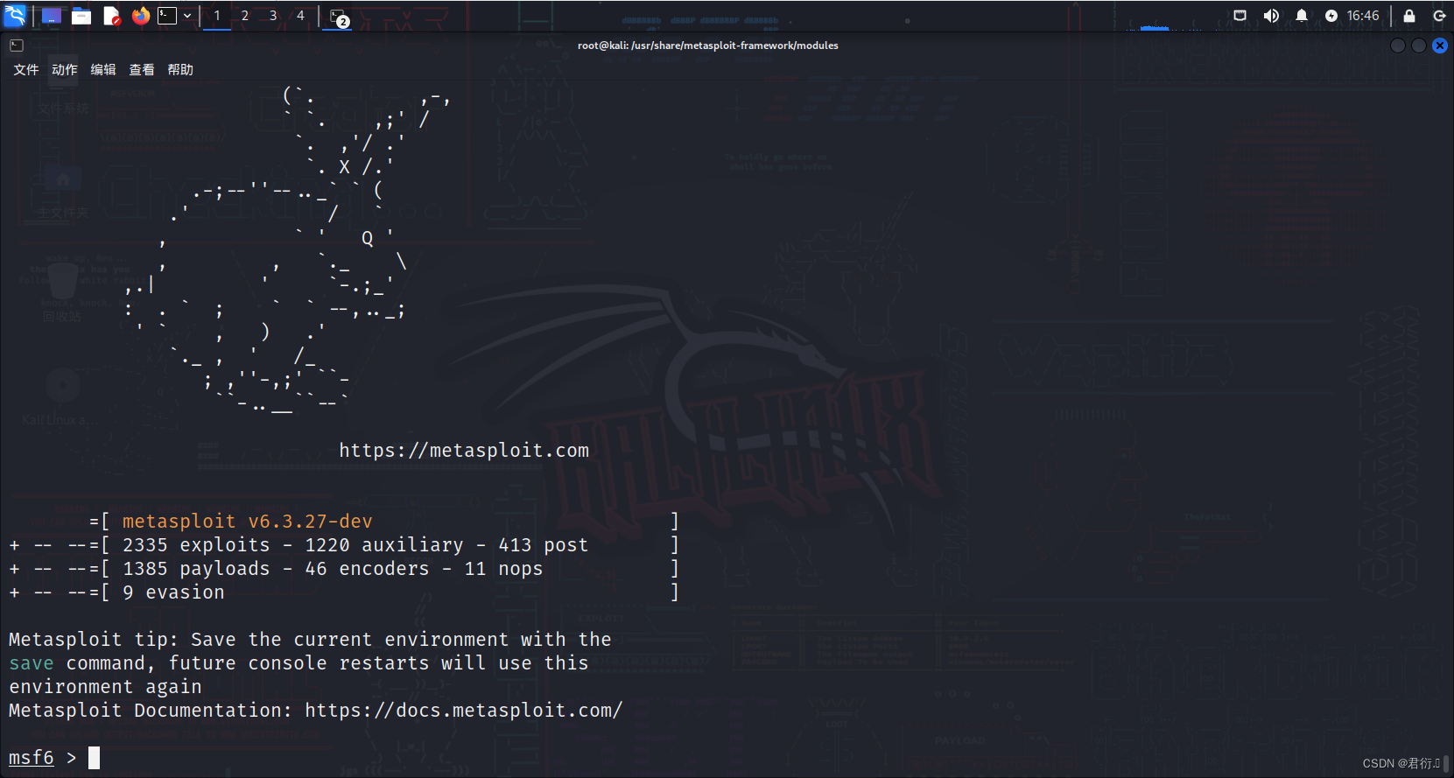Click the '46 encoders' text
The height and width of the screenshot is (778, 1454).
click(368, 569)
